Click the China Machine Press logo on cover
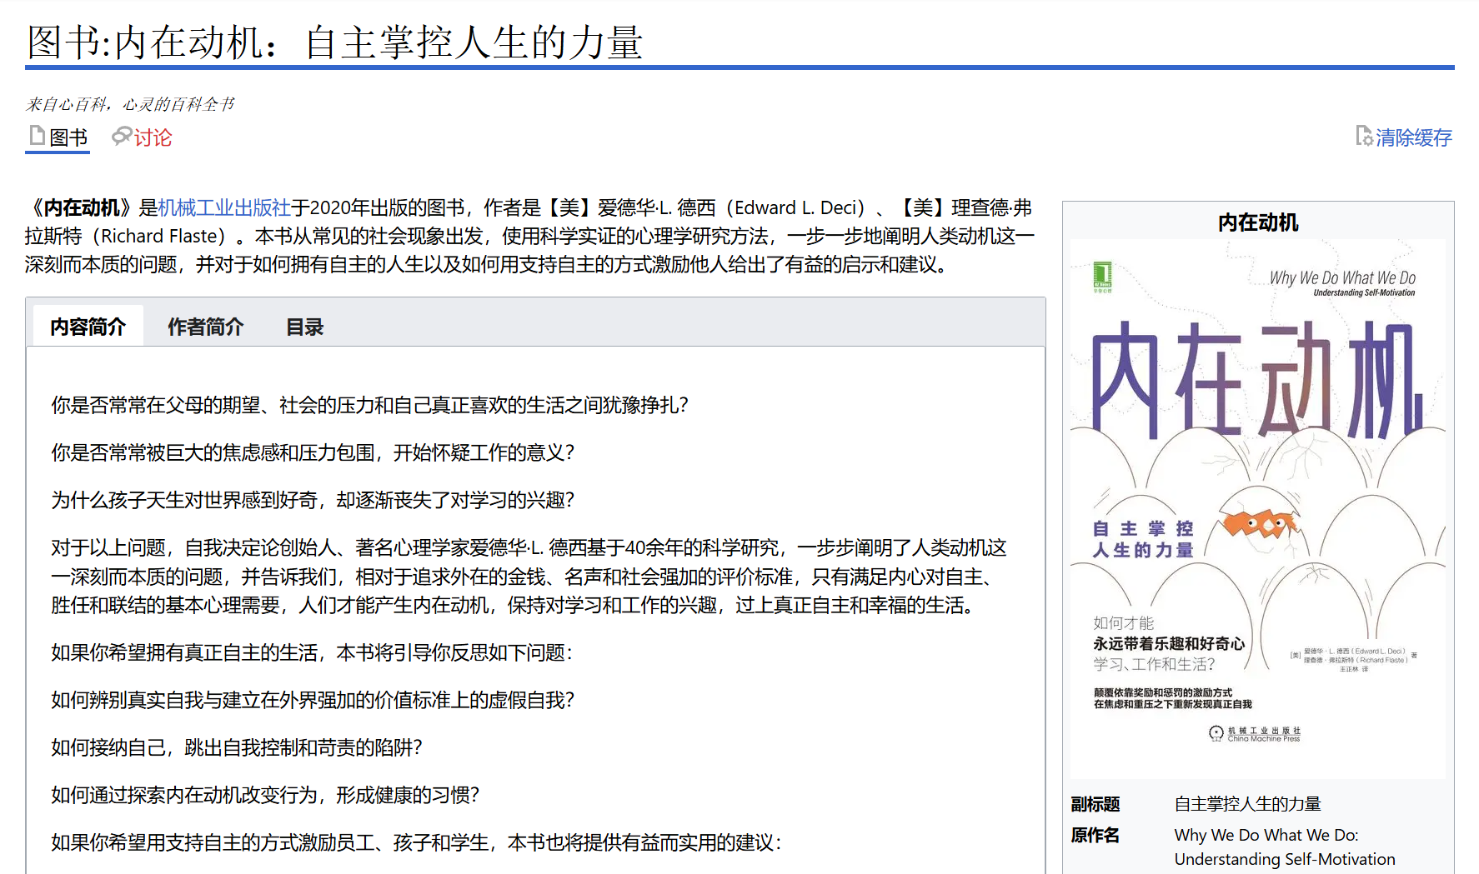Viewport: 1479px width, 874px height. [1216, 733]
